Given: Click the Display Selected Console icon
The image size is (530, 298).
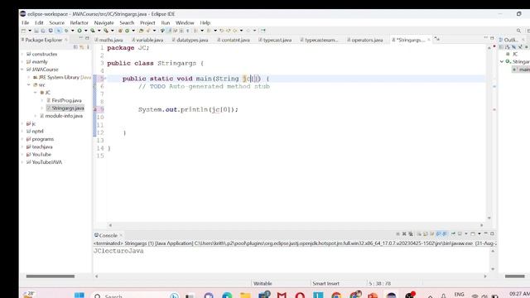Looking at the screenshot, I should [460, 233].
